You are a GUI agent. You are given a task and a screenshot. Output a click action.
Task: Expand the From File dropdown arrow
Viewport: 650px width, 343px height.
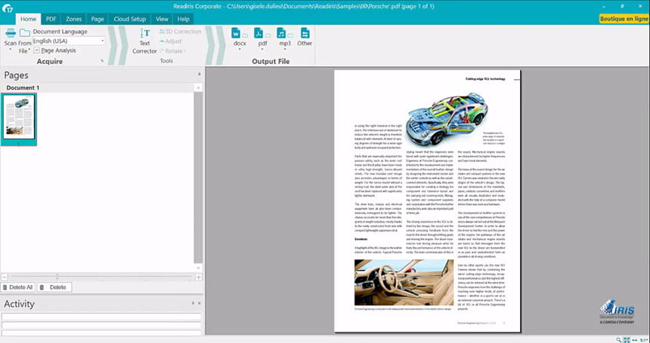29,51
